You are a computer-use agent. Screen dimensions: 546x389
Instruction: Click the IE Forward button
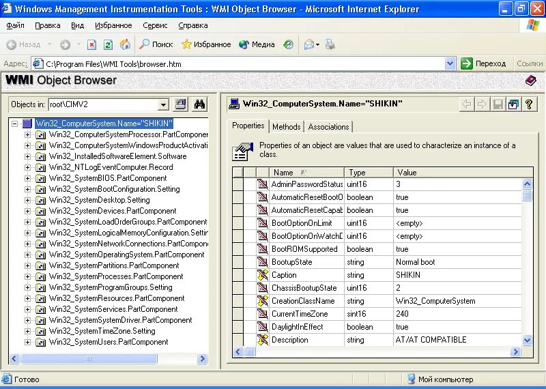pyautogui.click(x=65, y=44)
